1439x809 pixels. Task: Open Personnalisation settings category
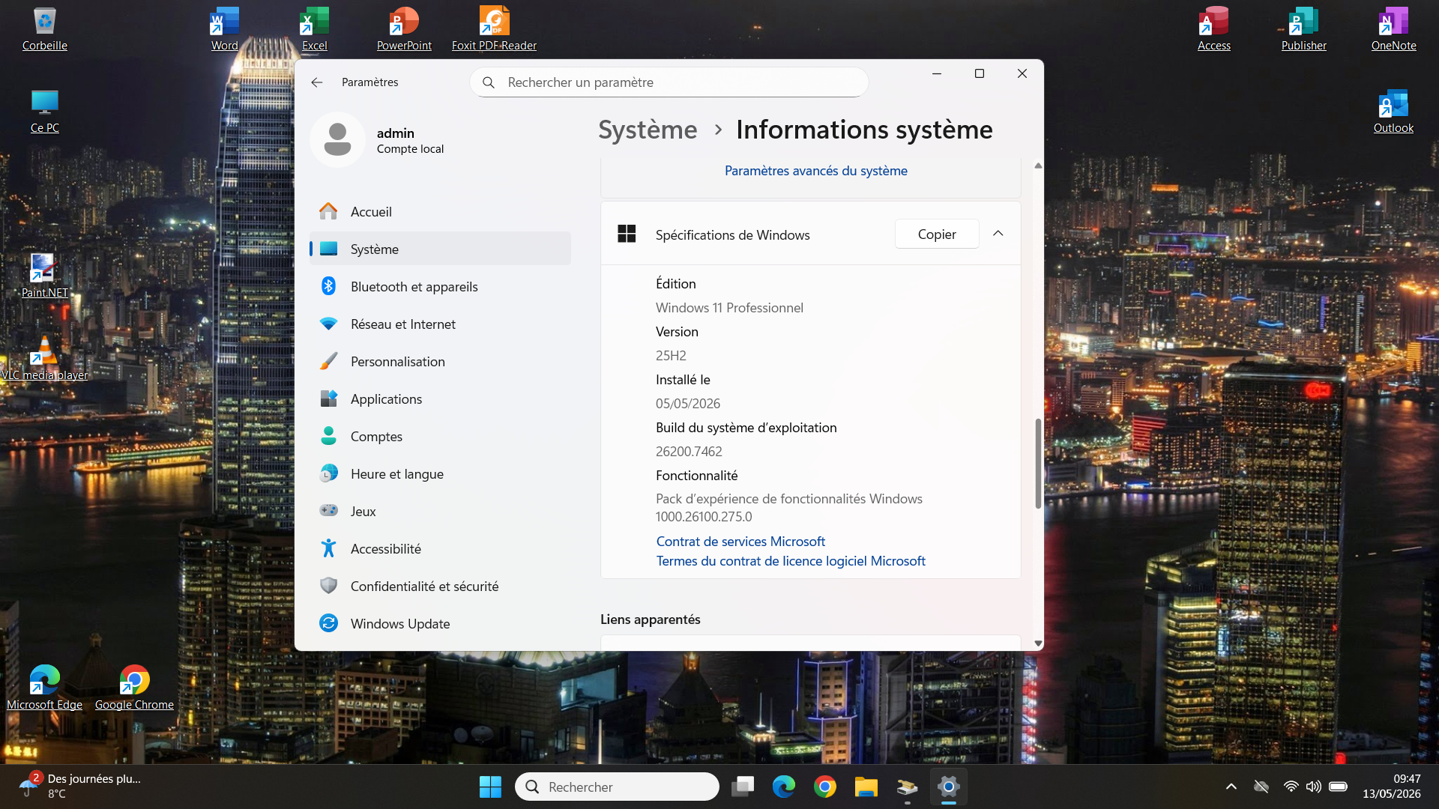(x=440, y=362)
